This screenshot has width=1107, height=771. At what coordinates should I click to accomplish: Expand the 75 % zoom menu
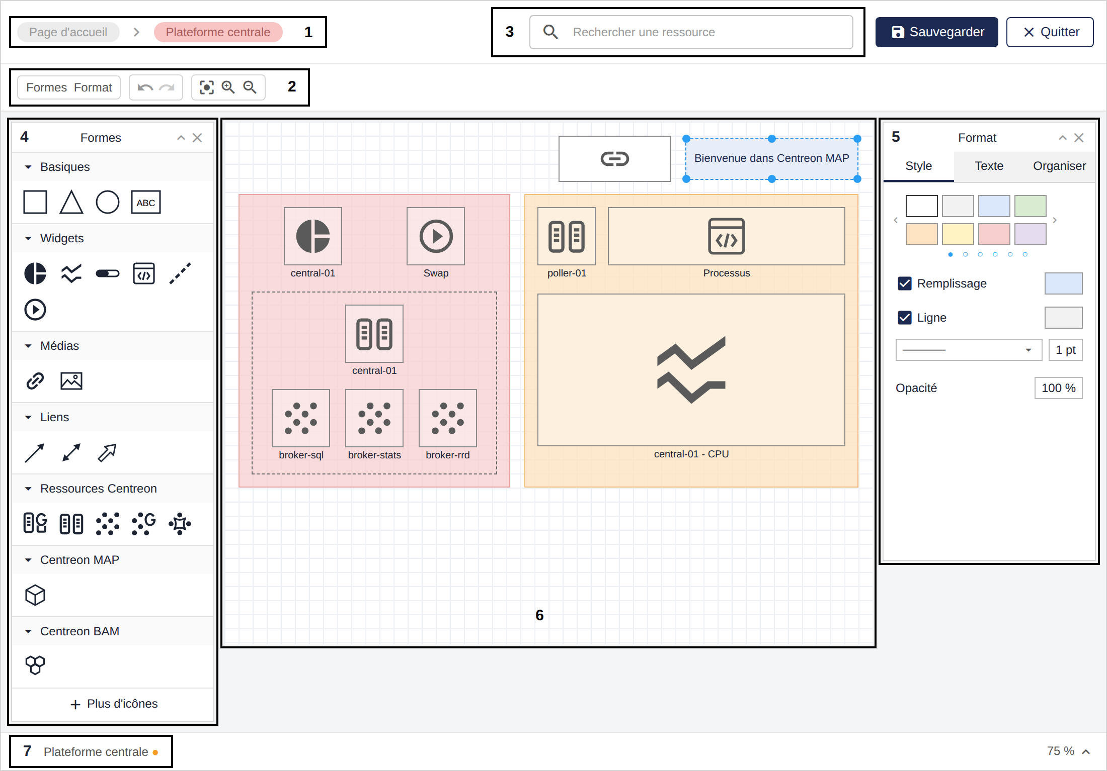coord(1085,752)
